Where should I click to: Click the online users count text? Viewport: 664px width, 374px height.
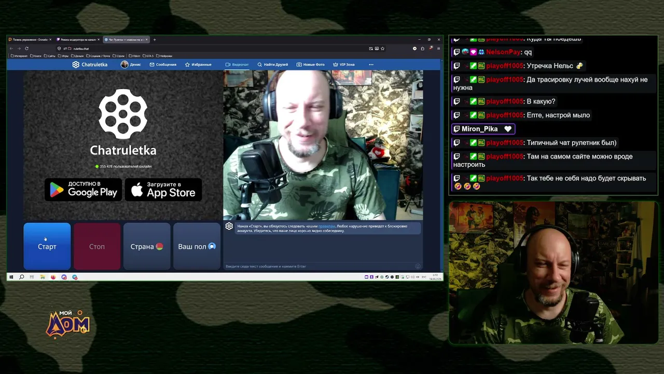[x=125, y=166]
